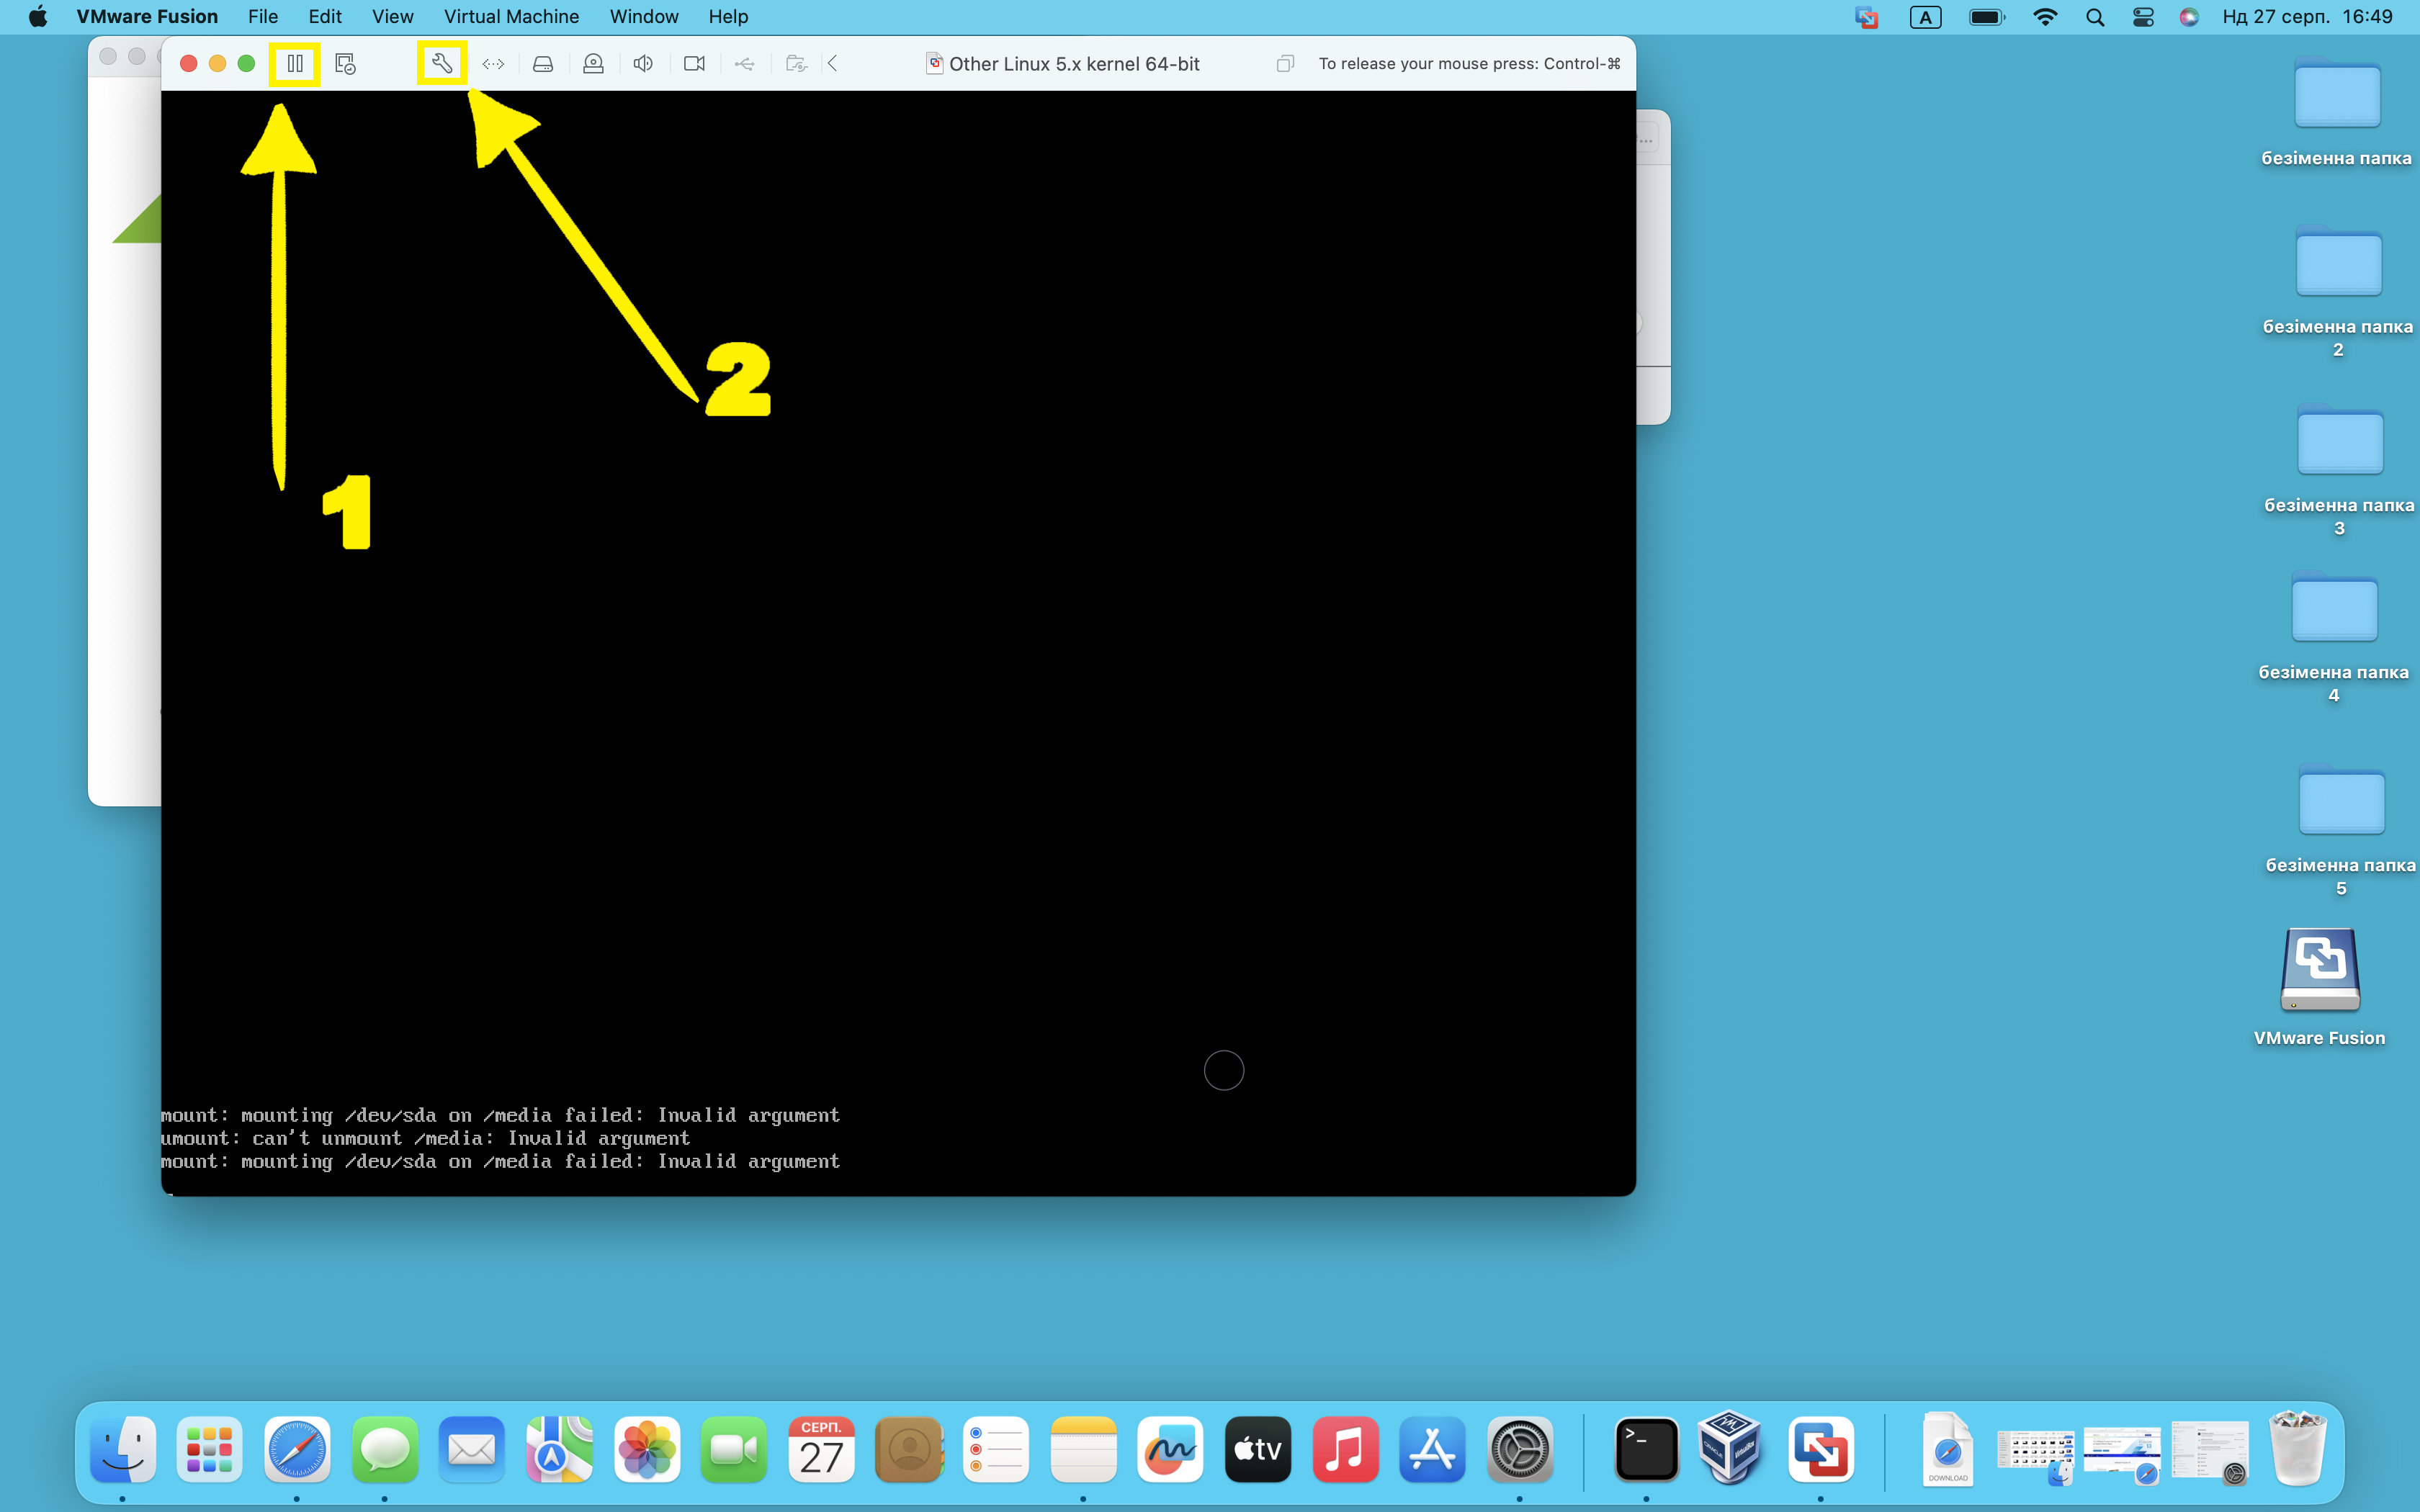Open Reminders from the Dock
Image resolution: width=2420 pixels, height=1512 pixels.
coord(996,1449)
